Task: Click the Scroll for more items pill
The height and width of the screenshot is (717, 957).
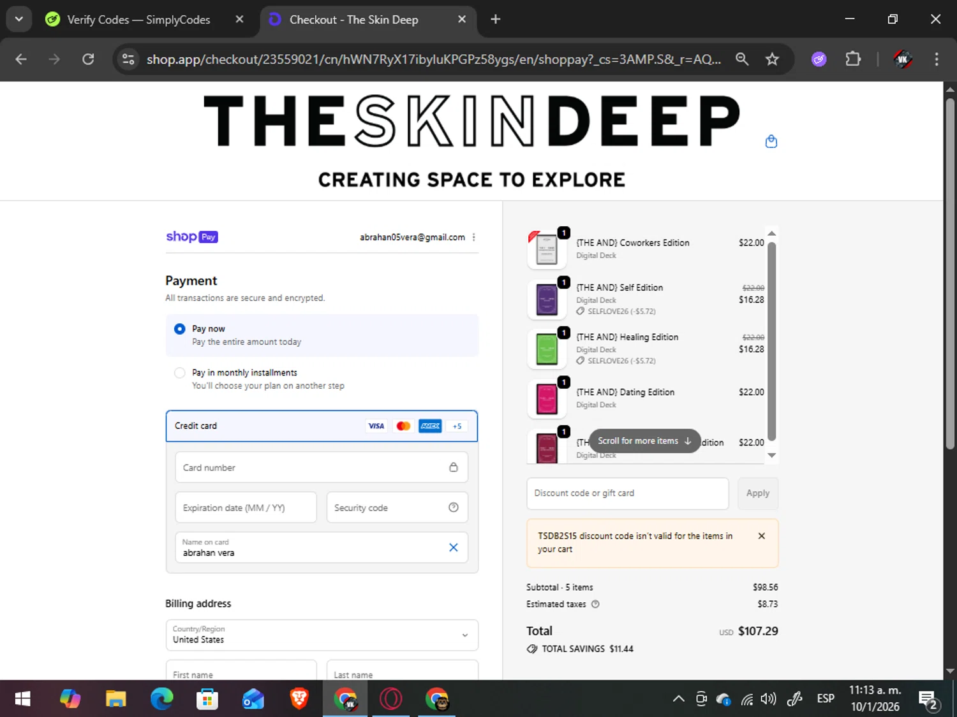Action: pyautogui.click(x=644, y=441)
